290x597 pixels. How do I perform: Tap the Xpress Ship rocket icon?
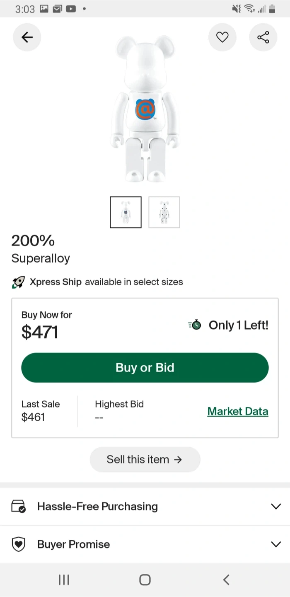coord(18,282)
